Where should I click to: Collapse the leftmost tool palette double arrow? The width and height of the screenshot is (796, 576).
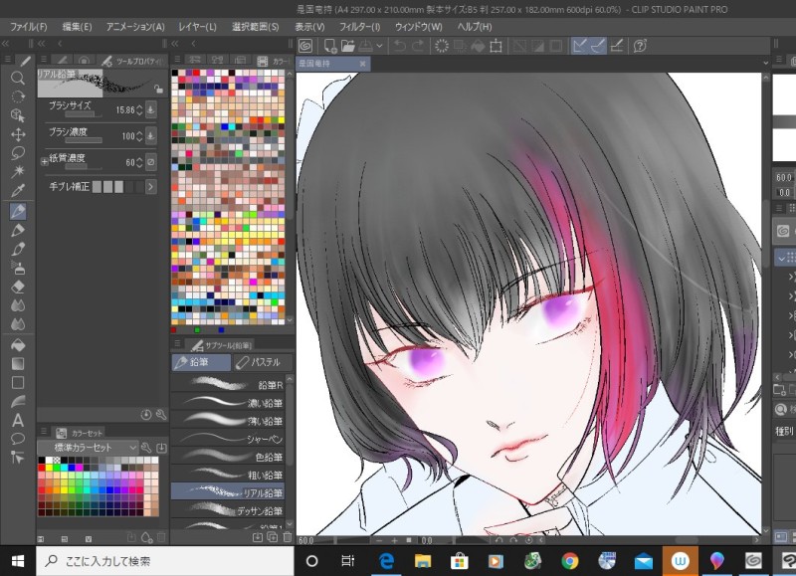tap(6, 44)
